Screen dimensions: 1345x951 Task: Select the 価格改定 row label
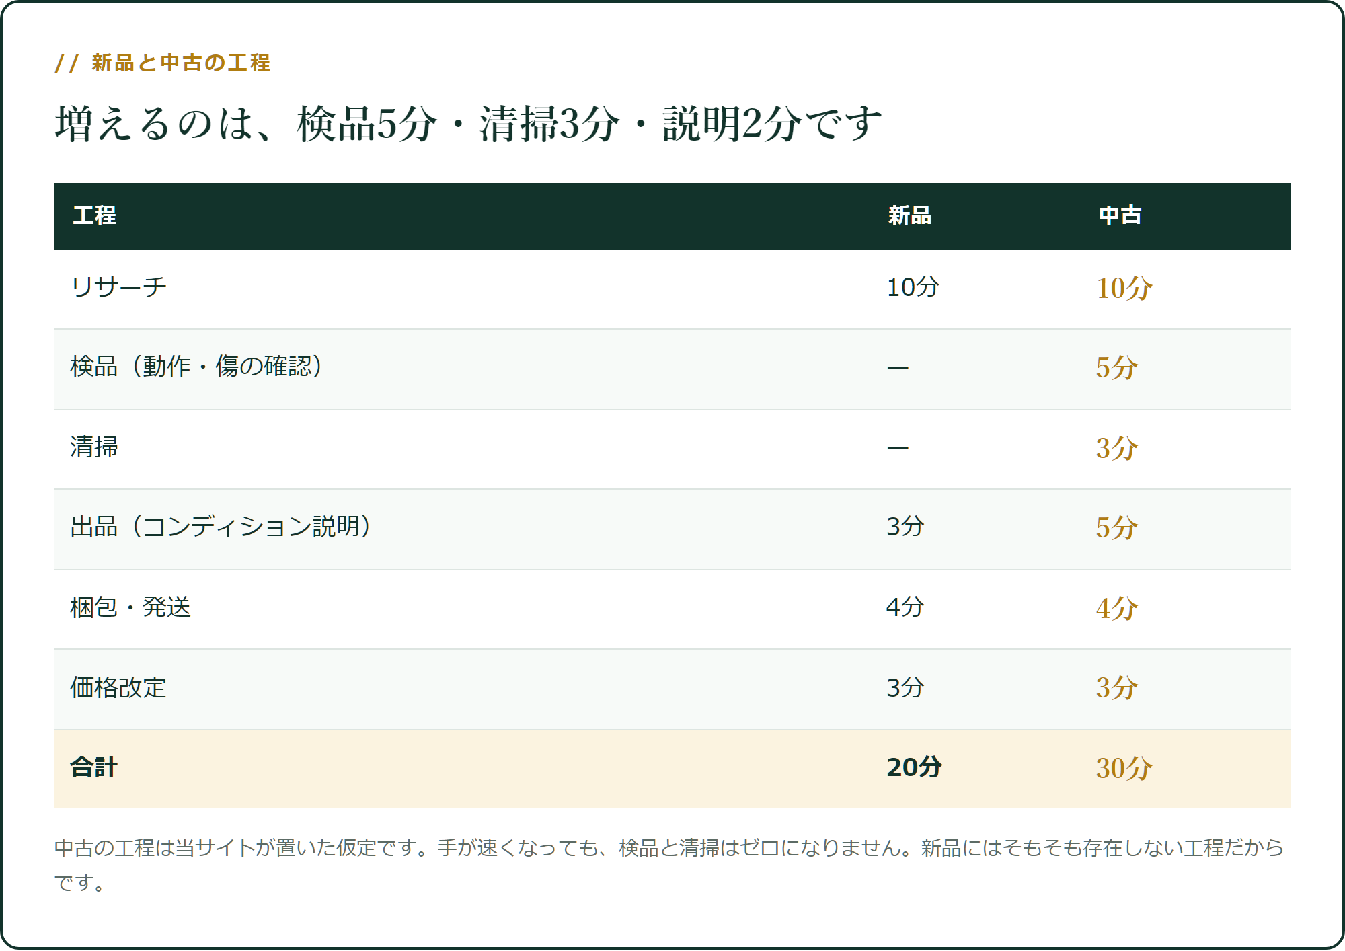tap(118, 688)
